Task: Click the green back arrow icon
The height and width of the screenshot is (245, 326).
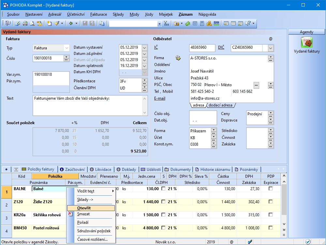Action: (71, 23)
